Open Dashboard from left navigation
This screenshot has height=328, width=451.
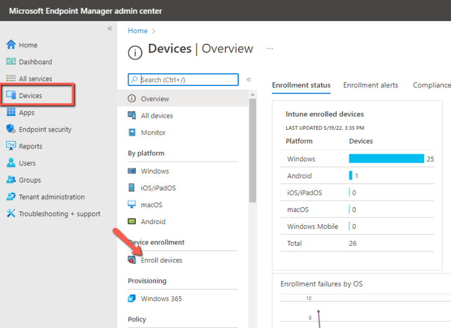pos(35,62)
